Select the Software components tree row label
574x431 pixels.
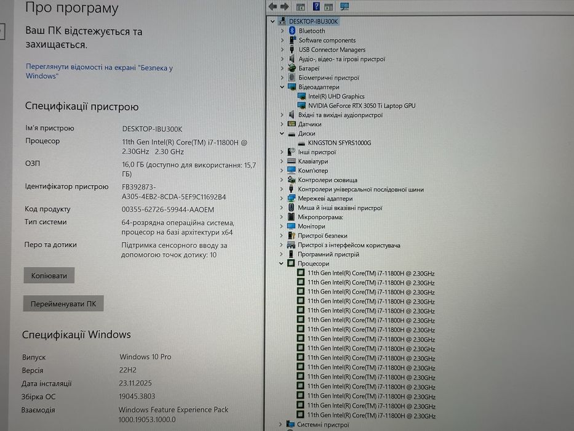coord(327,40)
